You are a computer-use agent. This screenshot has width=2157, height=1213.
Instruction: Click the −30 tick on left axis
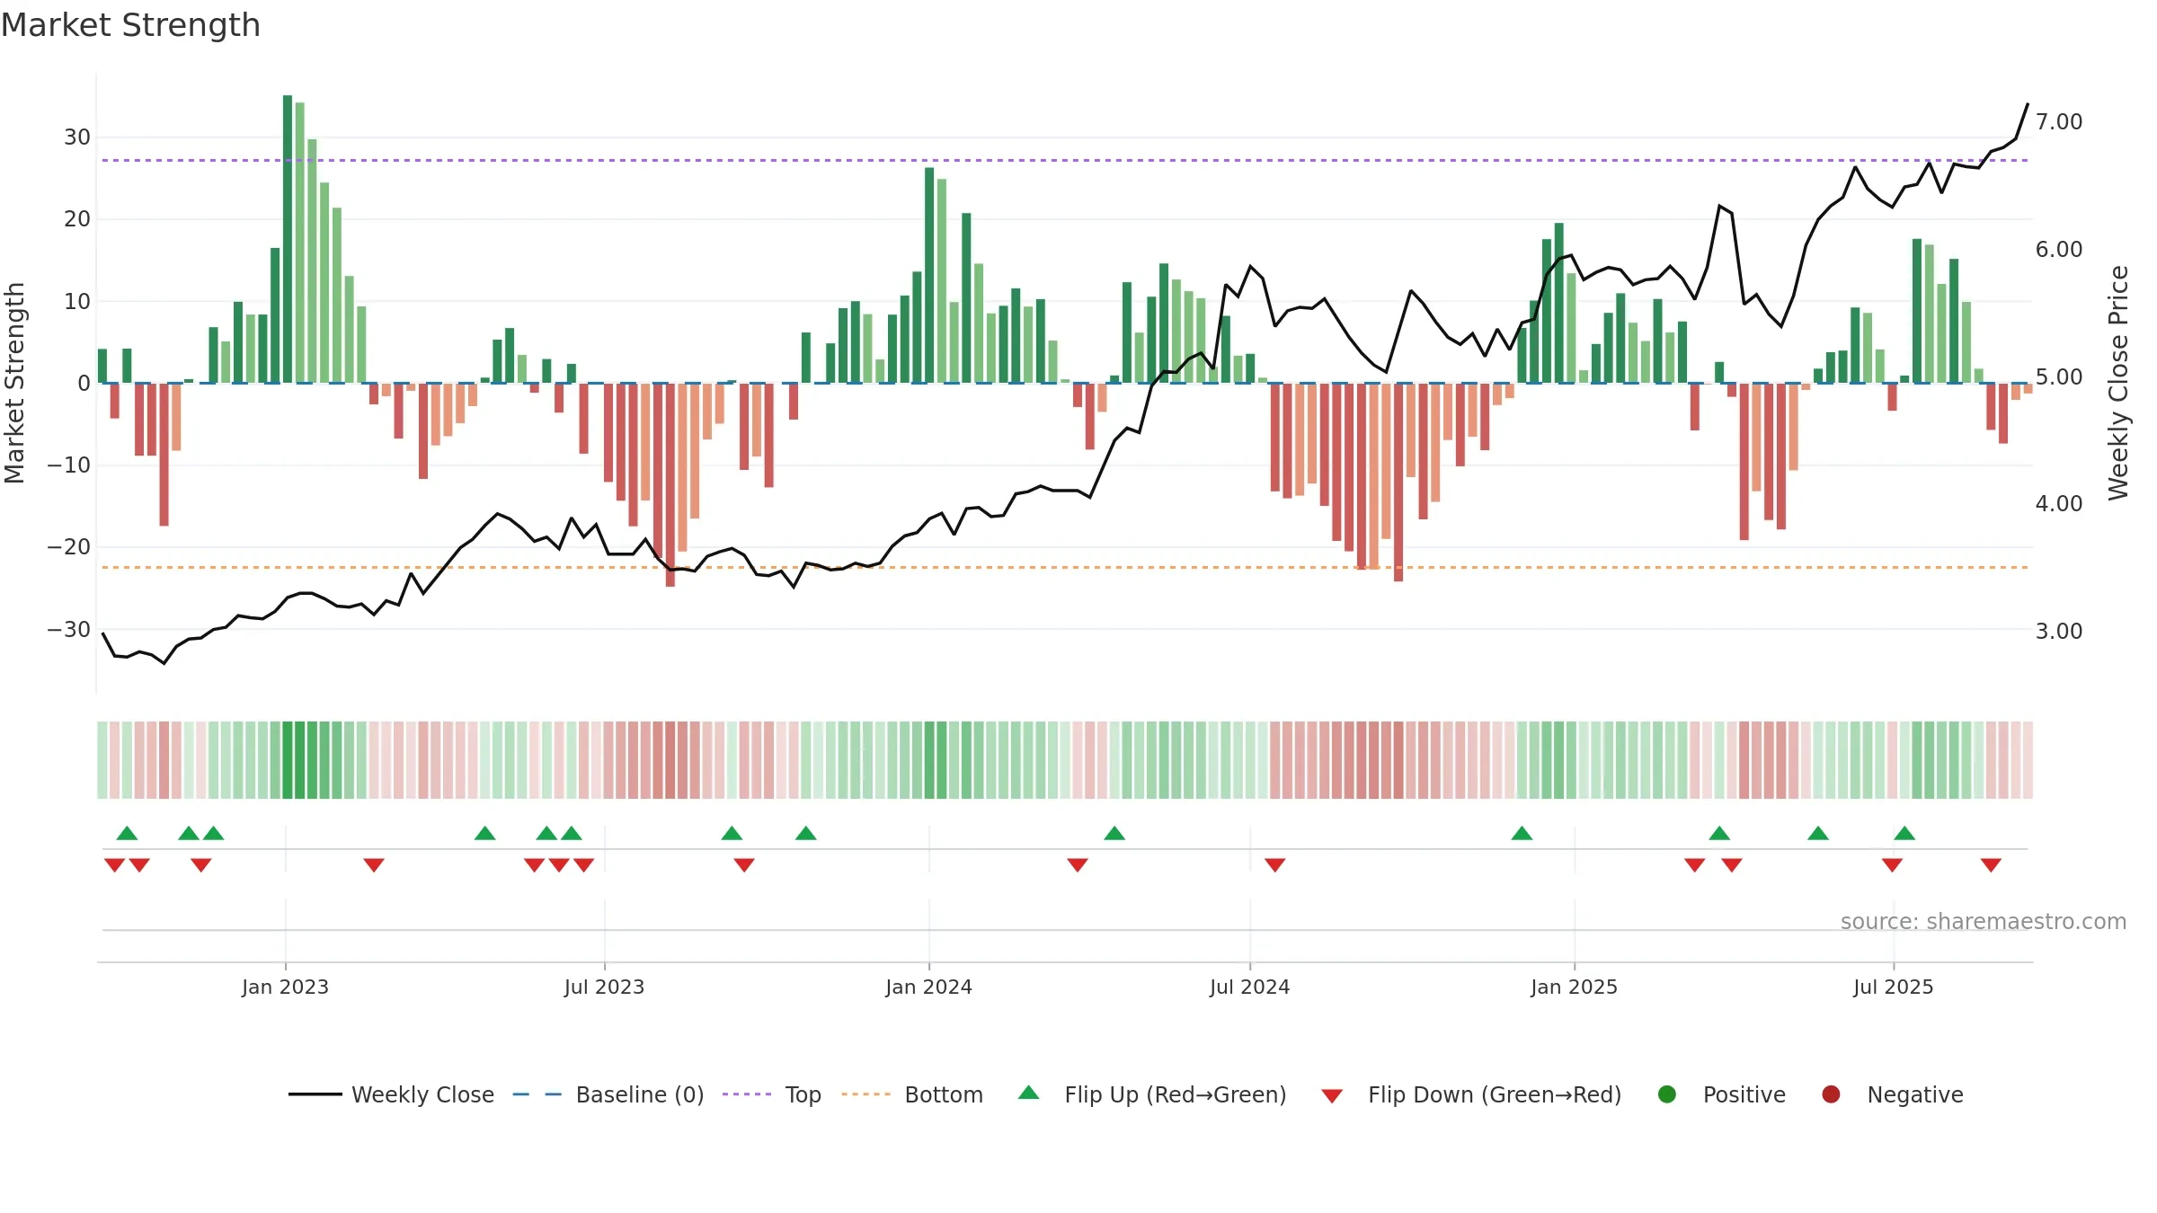tap(69, 630)
